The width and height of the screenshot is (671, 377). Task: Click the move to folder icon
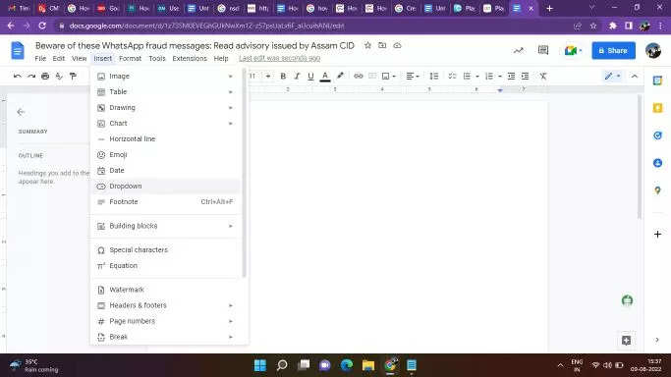point(382,45)
